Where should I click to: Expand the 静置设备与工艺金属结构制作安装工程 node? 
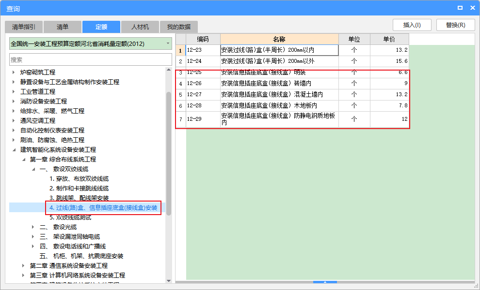pyautogui.click(x=14, y=82)
